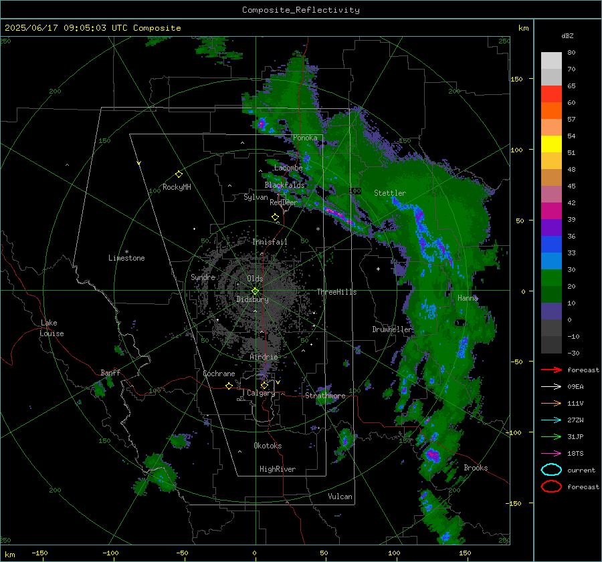Click the Drumheller city label
602x562 pixels.
pyautogui.click(x=392, y=329)
